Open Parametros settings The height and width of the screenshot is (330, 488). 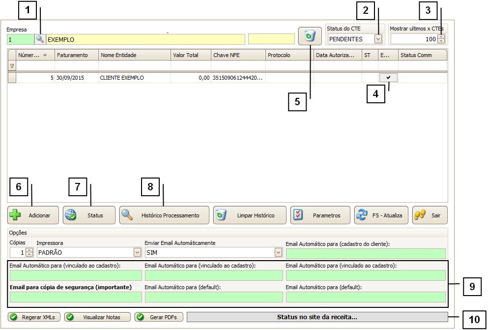[320, 215]
